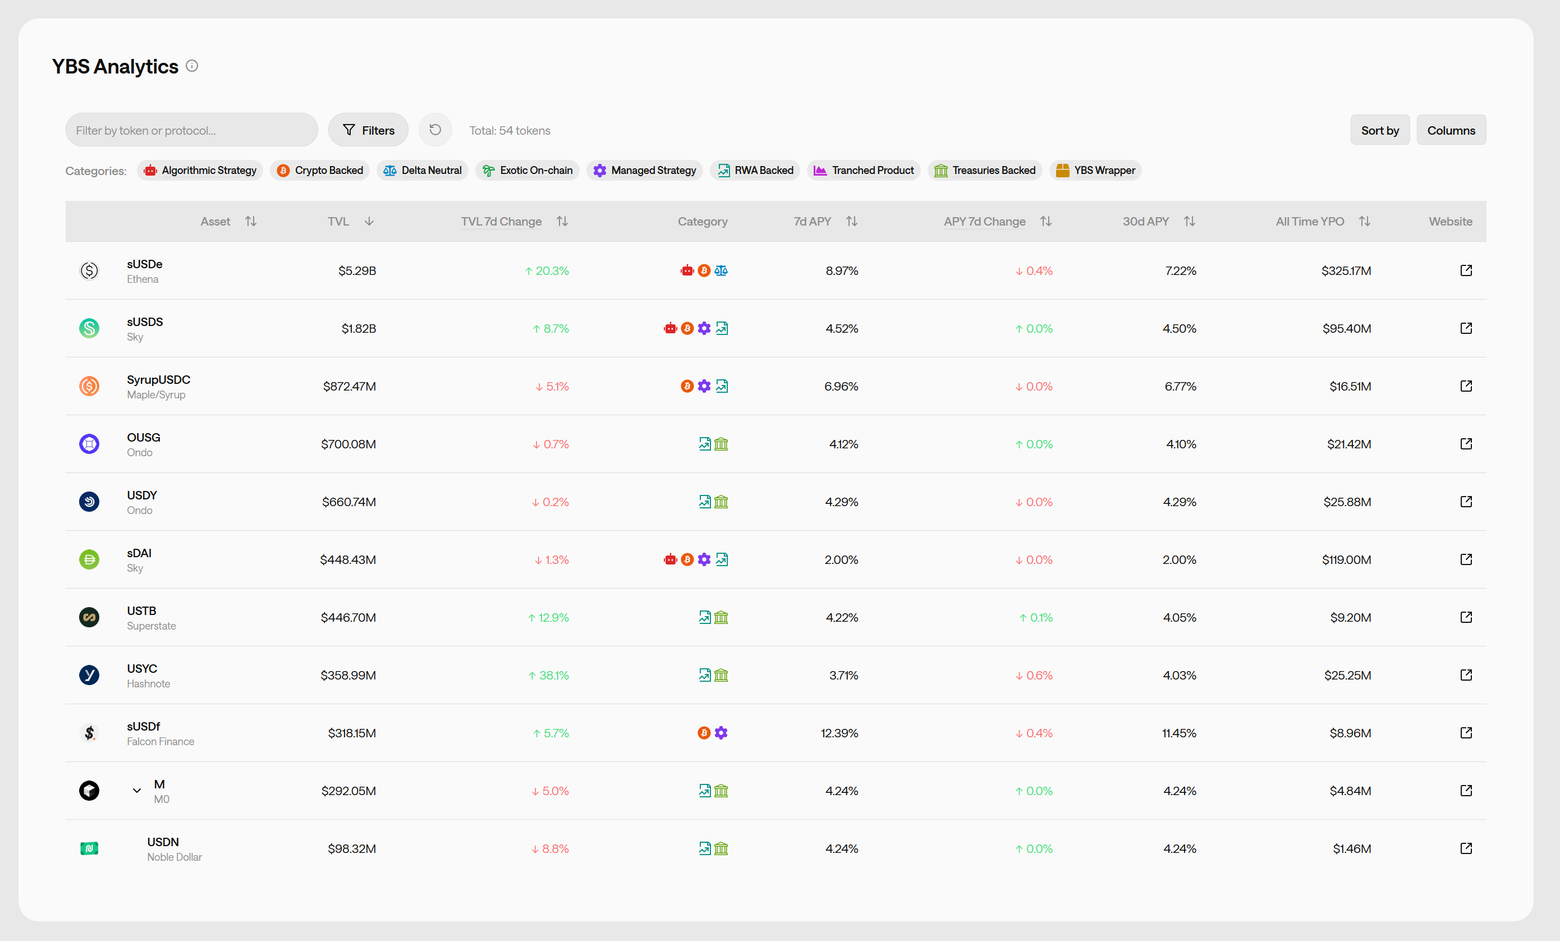Sort by 7d APY column arrows
Image resolution: width=1560 pixels, height=941 pixels.
(851, 221)
